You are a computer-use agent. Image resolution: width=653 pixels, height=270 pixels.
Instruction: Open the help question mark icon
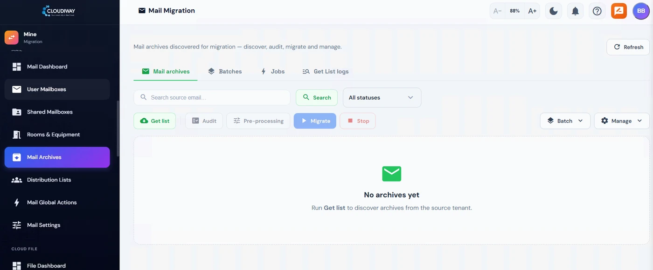click(597, 11)
